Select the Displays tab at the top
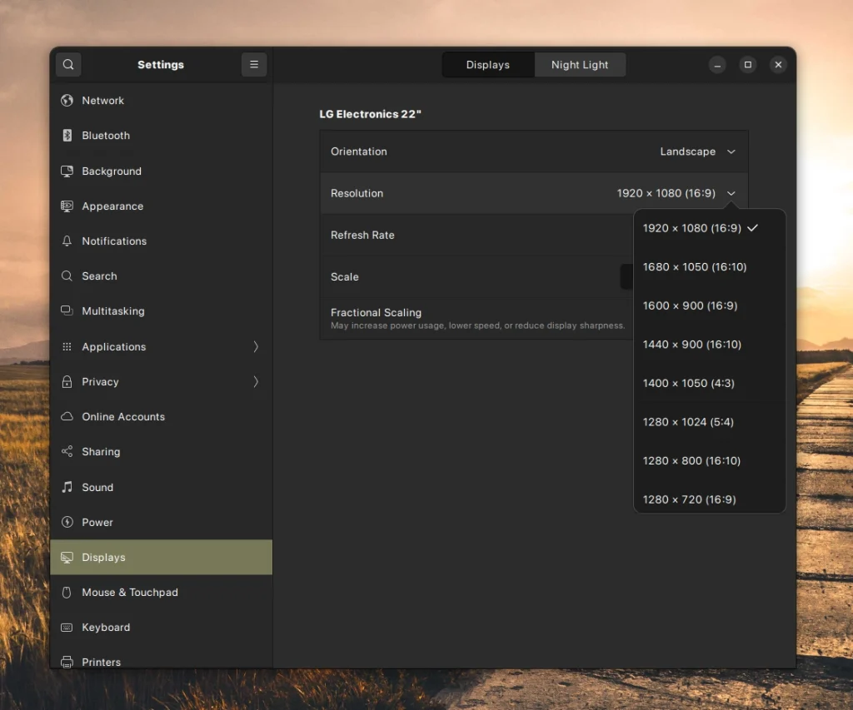The height and width of the screenshot is (710, 853). (487, 64)
